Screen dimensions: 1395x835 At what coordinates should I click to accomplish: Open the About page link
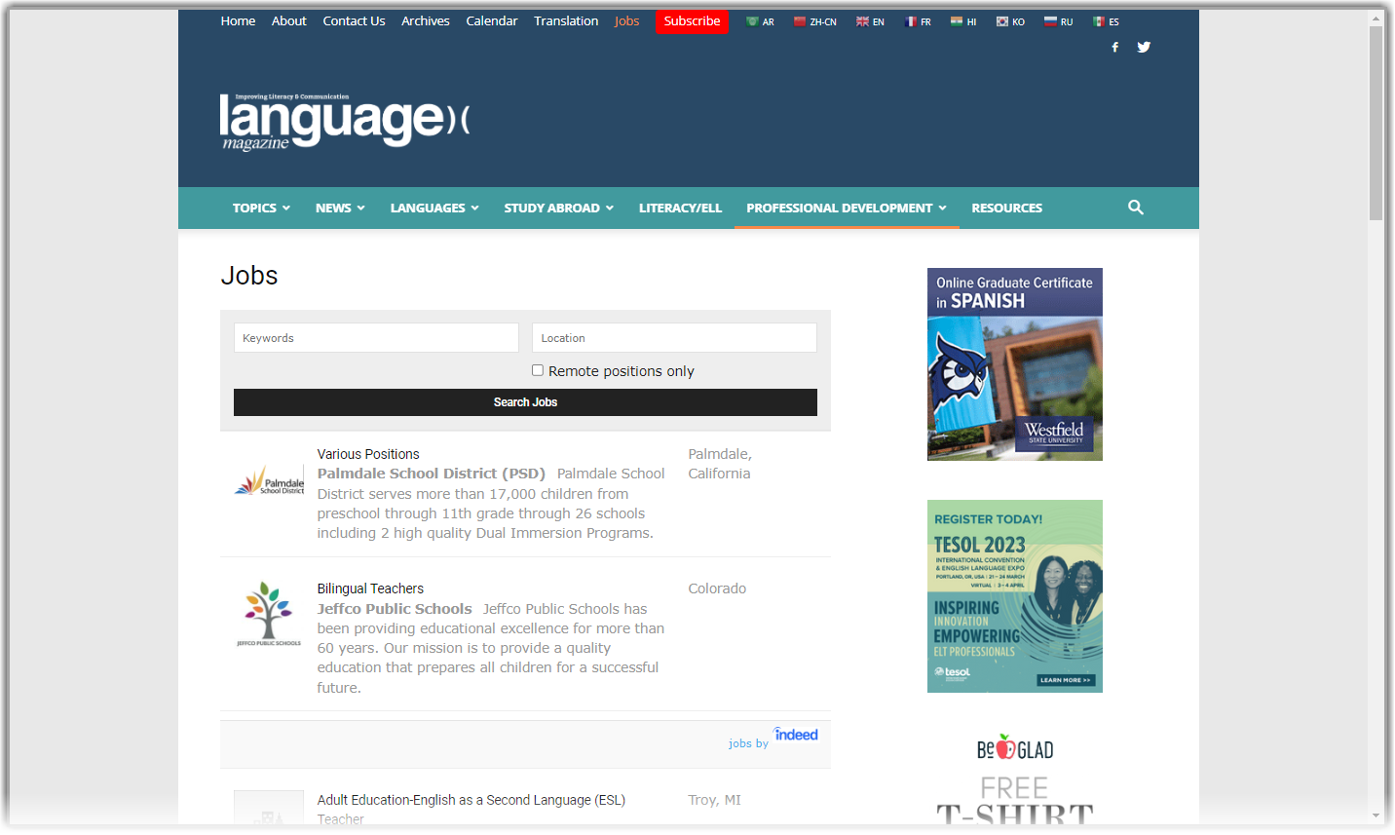289,20
